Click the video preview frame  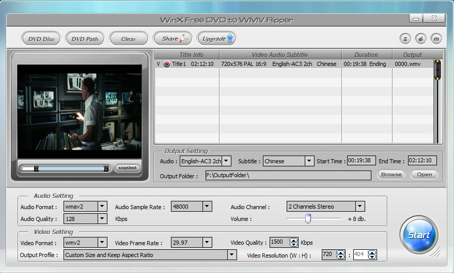(80, 111)
